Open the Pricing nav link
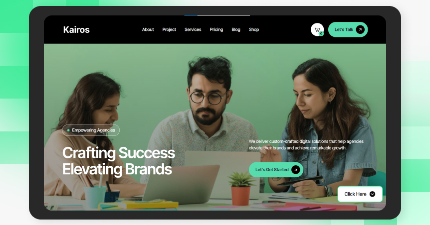The image size is (430, 225). click(x=216, y=29)
